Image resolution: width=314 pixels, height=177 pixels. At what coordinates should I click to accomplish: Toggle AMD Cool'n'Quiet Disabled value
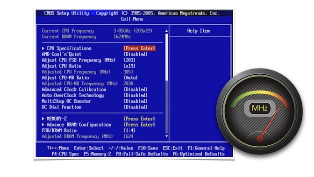click(x=136, y=54)
